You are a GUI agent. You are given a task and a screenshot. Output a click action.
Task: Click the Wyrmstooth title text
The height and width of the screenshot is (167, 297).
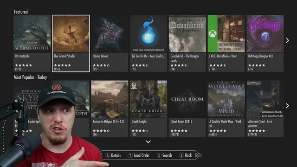pyautogui.click(x=22, y=56)
